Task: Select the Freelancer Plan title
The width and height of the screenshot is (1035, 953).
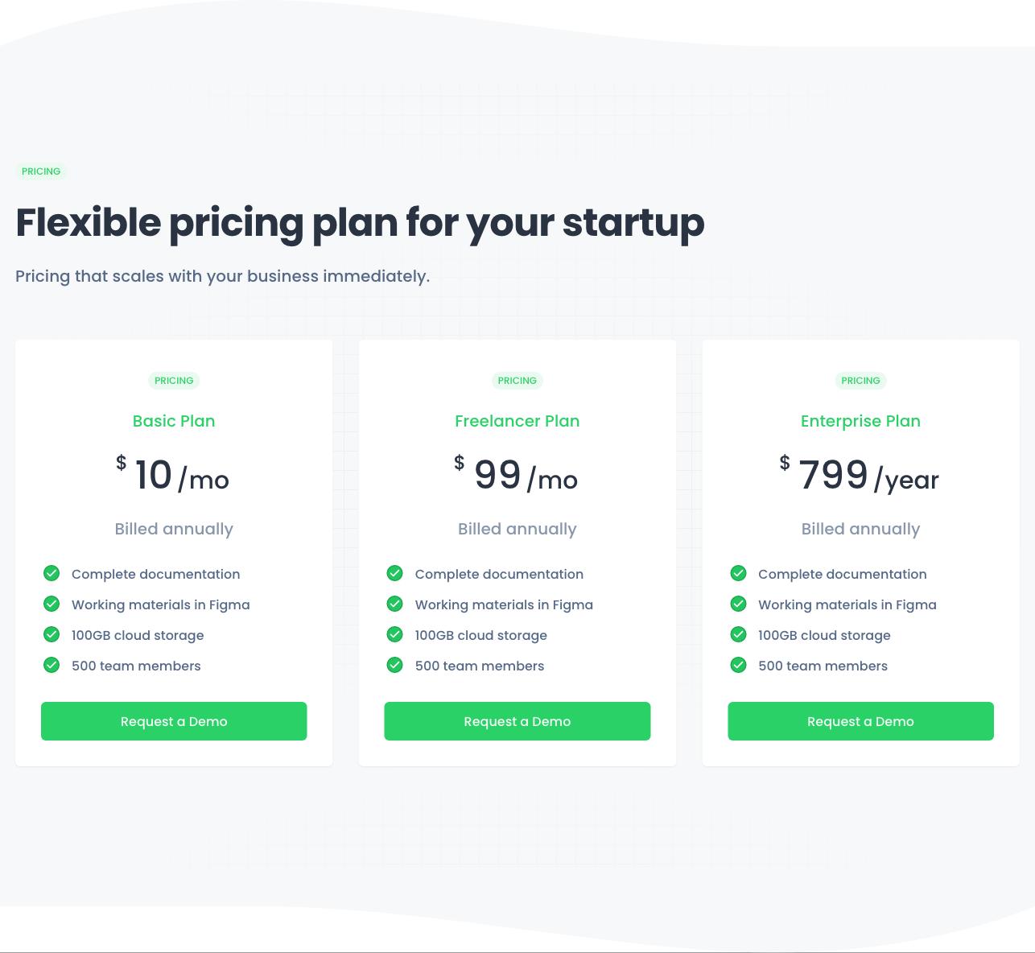Action: pos(517,421)
